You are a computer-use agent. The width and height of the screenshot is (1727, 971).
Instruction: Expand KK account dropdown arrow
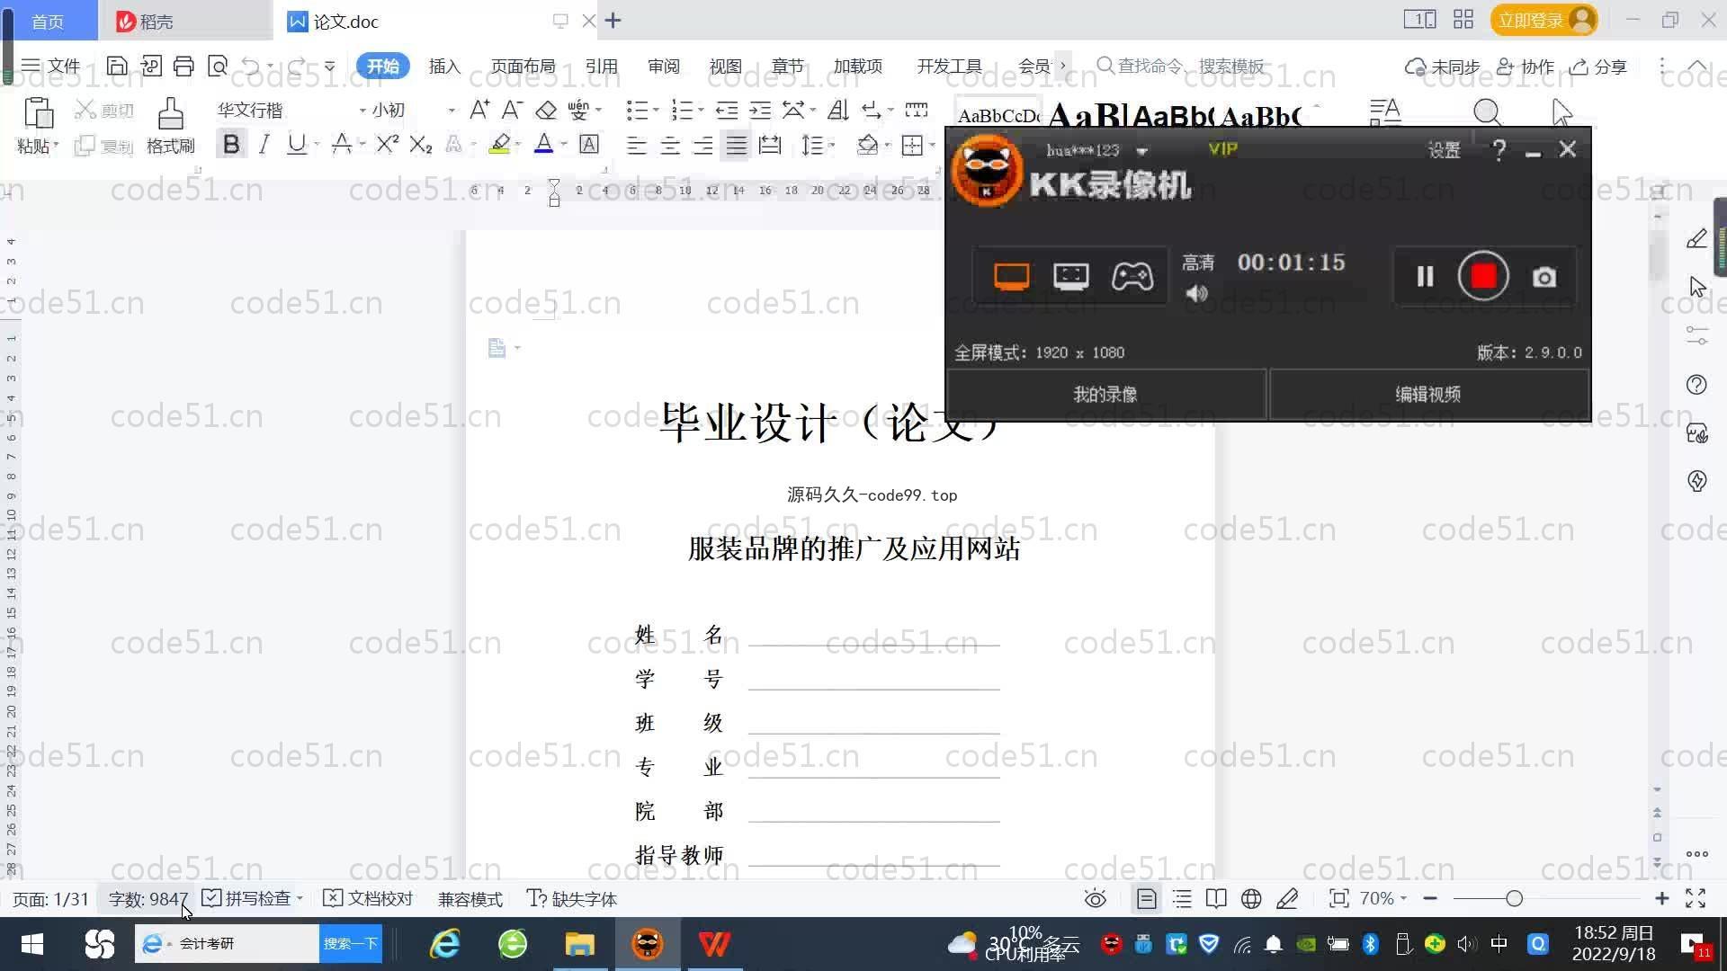click(1141, 151)
